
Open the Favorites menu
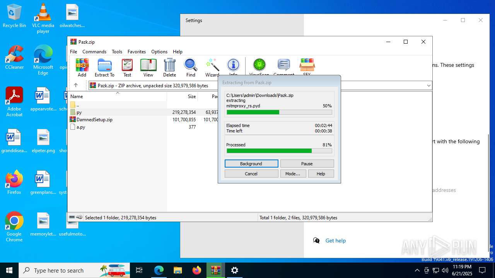[x=137, y=51]
